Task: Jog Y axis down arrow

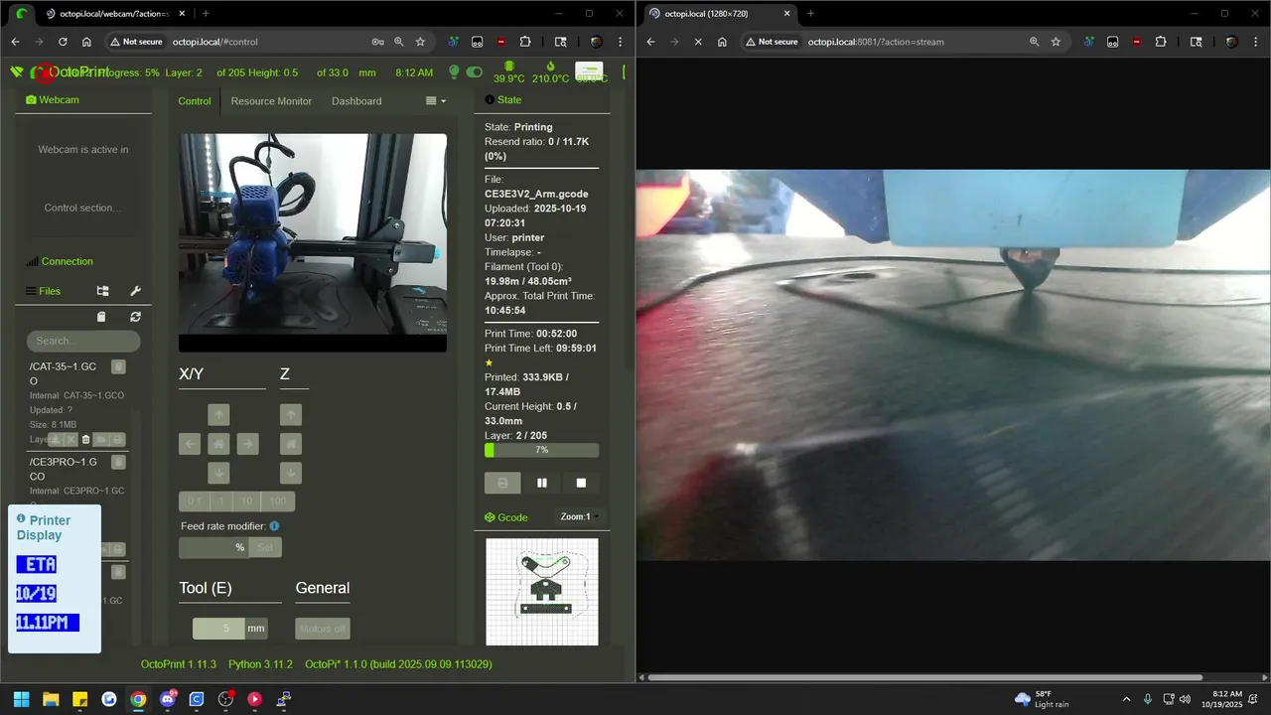Action: [x=218, y=473]
